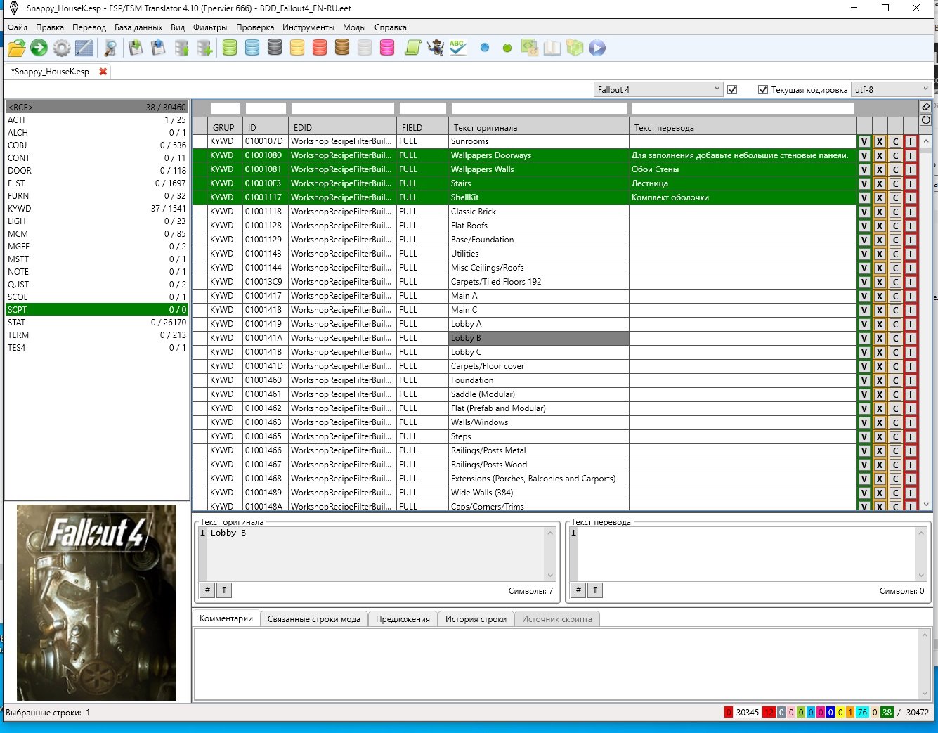Switch to the История строки tab
Viewport: 938px width, 733px height.
[x=476, y=619]
